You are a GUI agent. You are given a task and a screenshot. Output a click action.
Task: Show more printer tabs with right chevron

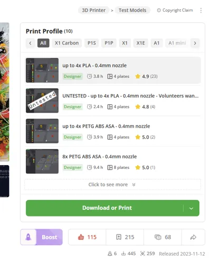click(x=195, y=43)
